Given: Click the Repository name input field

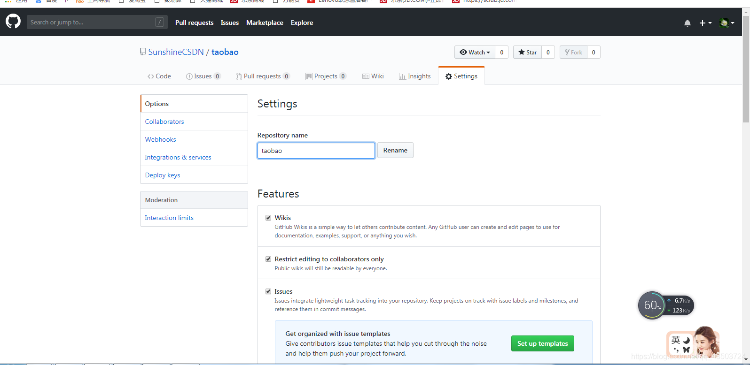Looking at the screenshot, I should tap(316, 151).
